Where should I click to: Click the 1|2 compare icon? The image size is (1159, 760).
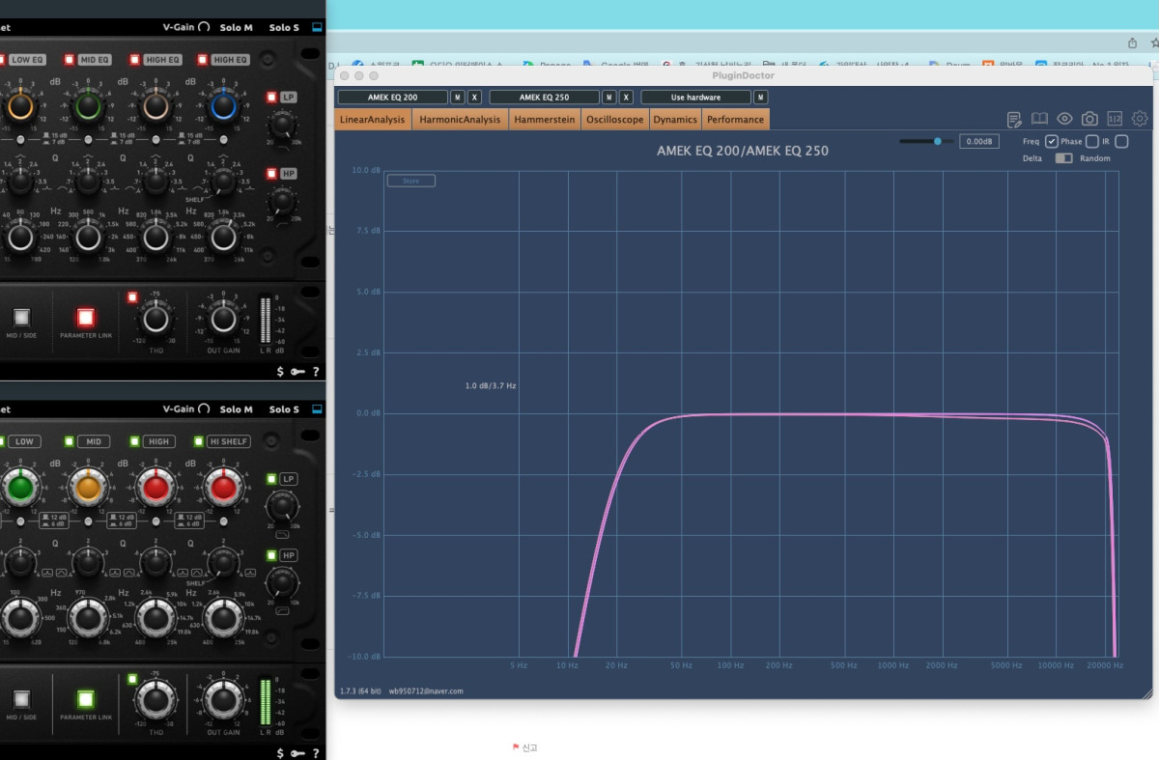[1115, 119]
